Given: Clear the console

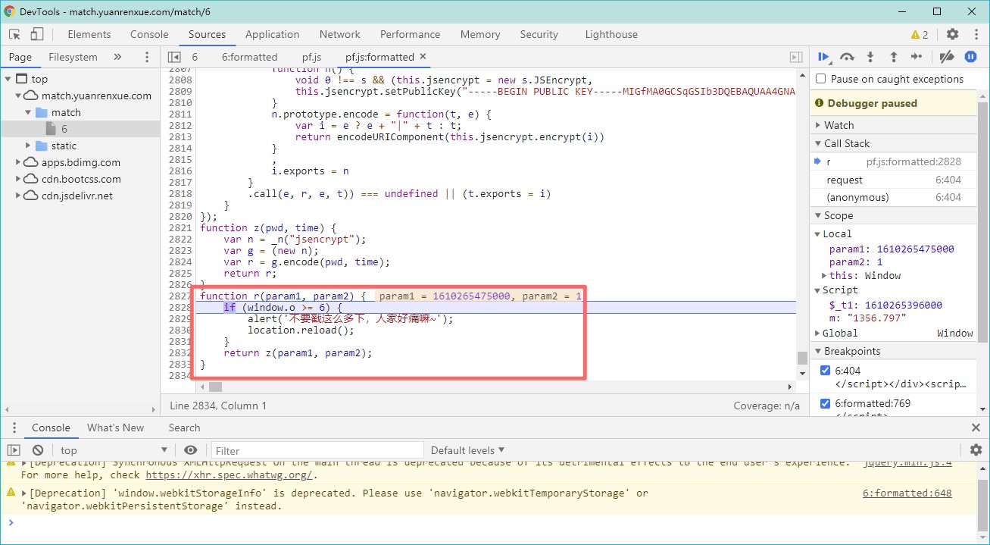Looking at the screenshot, I should pos(38,450).
